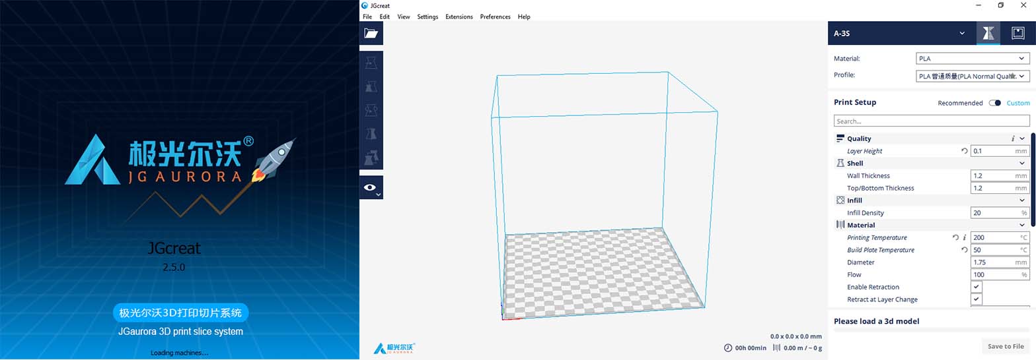1036x360 pixels.
Task: Click the JGcreat title bar app icon
Action: pos(365,5)
